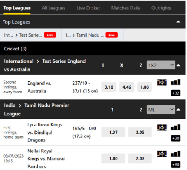View statistics icon for Nellai Royal Kings match

click(x=175, y=154)
